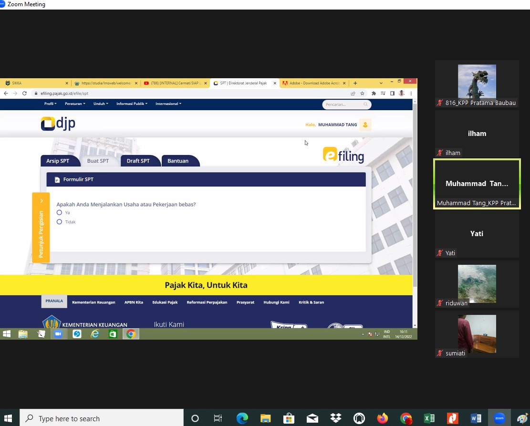
Task: Click the user profile avatar icon
Action: pos(365,125)
